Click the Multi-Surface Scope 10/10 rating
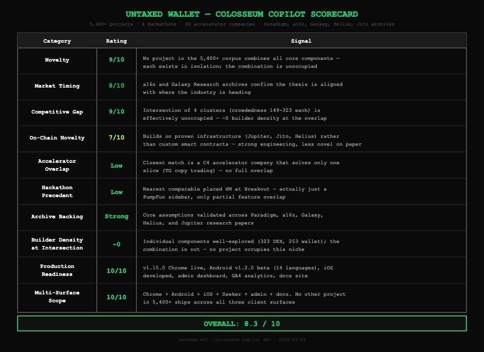This screenshot has width=484, height=352. click(116, 297)
